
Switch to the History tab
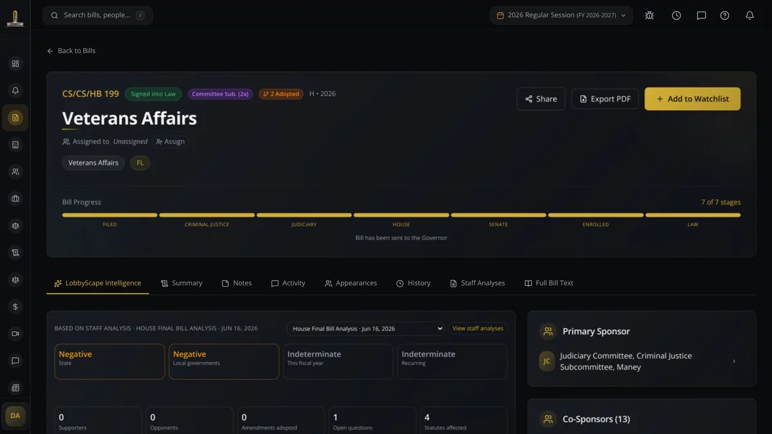(413, 283)
